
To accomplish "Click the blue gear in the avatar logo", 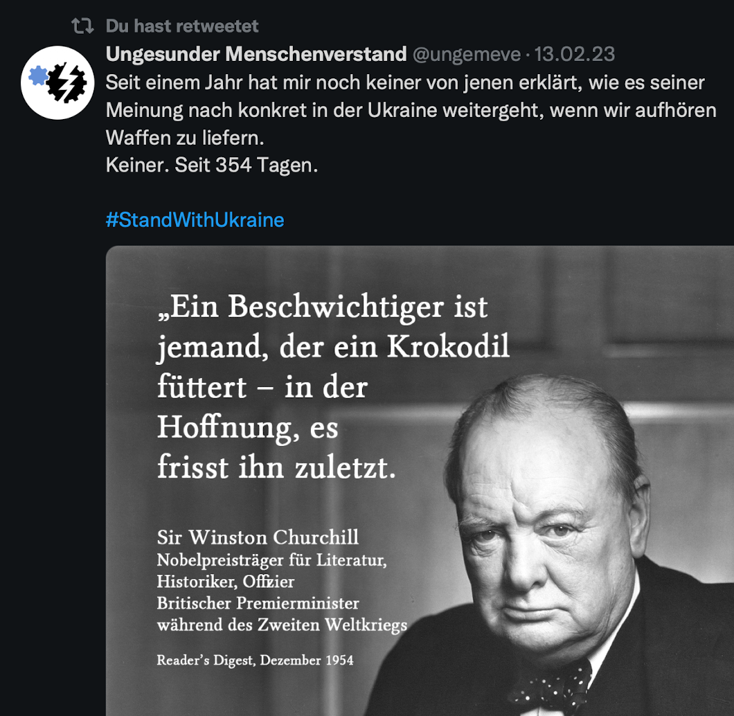I will pyautogui.click(x=38, y=75).
